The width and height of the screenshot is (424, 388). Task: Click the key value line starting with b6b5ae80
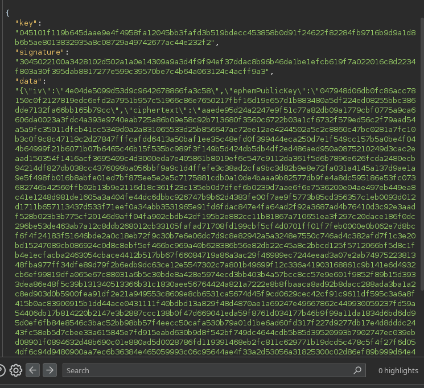click(x=117, y=42)
